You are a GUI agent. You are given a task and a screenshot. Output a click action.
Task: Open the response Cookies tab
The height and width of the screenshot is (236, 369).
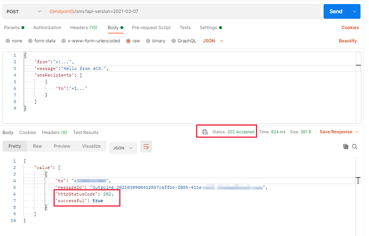[x=28, y=132]
